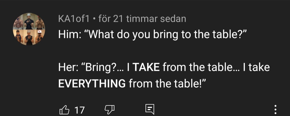Click the like count number 17

tap(79, 110)
